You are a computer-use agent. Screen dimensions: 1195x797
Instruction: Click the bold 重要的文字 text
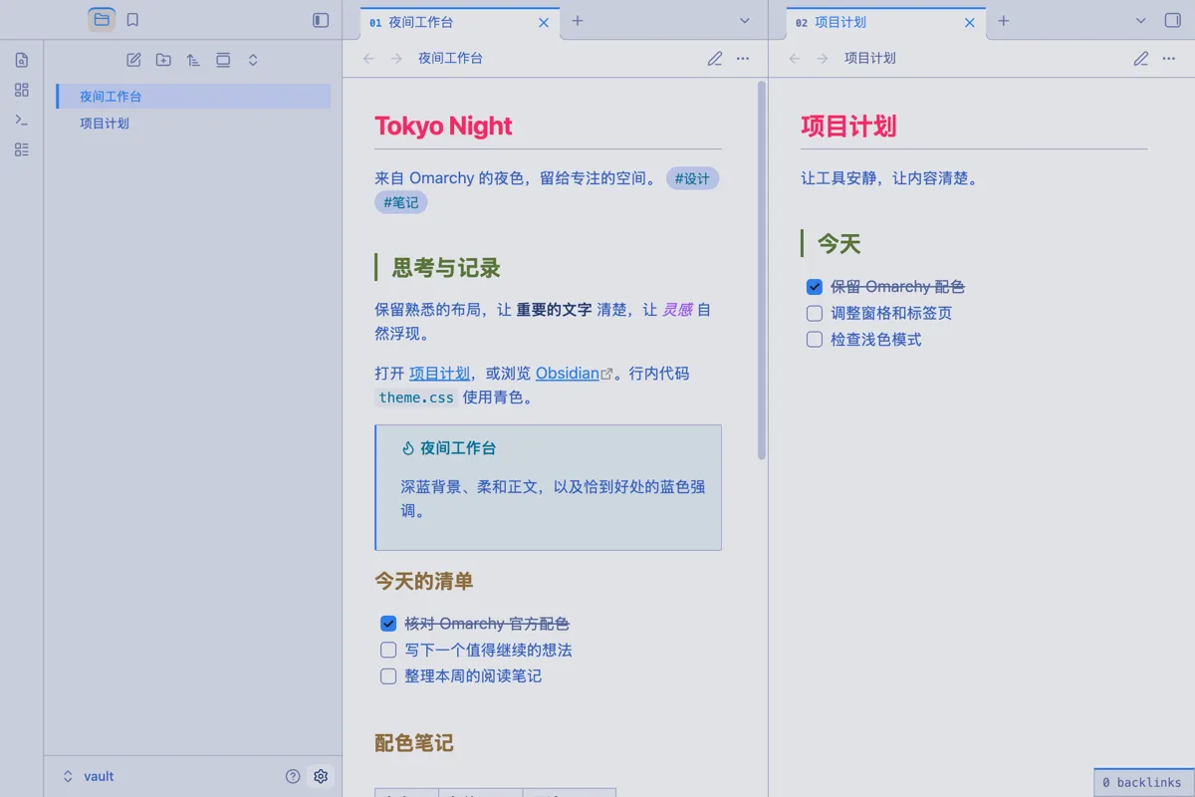tap(554, 310)
